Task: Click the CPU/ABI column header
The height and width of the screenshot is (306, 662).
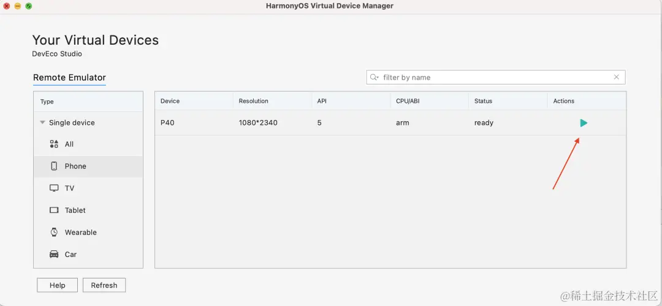Action: 429,101
